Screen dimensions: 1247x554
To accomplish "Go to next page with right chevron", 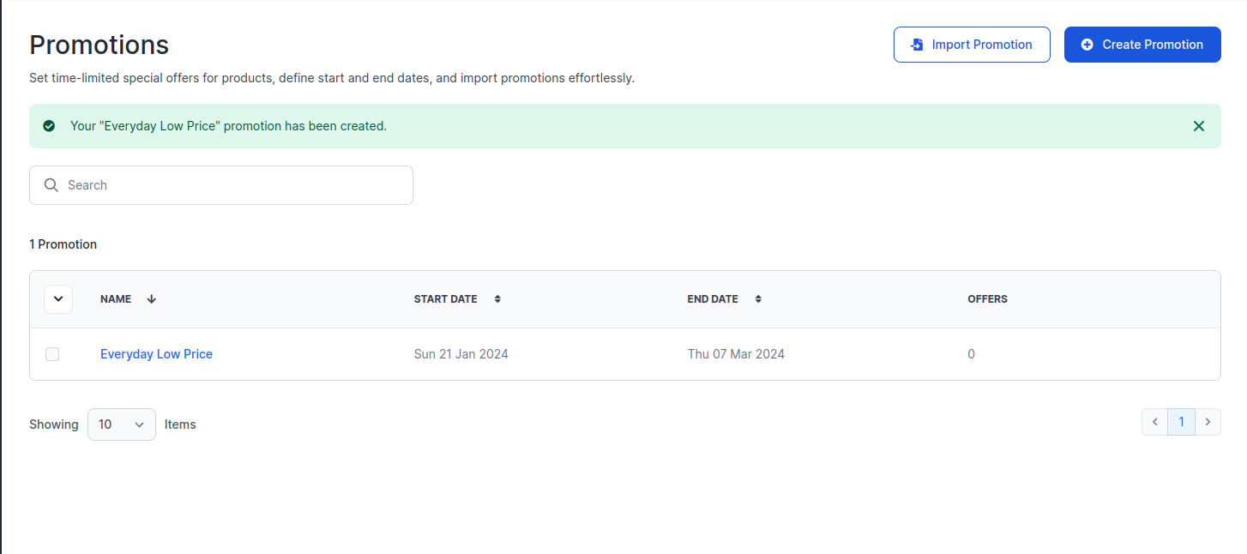I will point(1208,422).
